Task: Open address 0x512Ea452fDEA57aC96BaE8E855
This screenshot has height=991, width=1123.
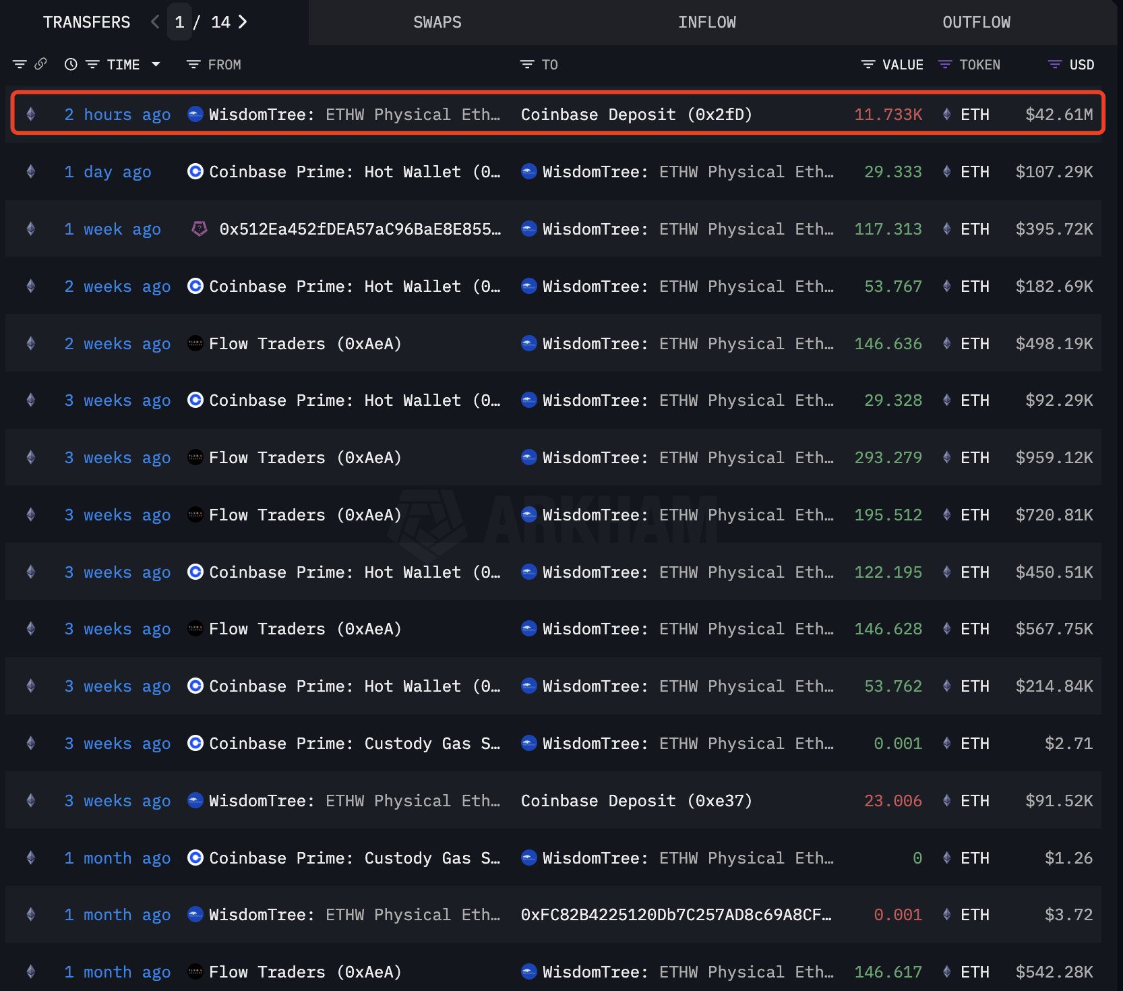Action: [x=359, y=229]
